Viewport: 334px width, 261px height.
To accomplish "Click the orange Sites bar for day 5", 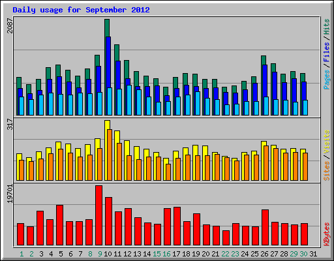I will [61, 164].
